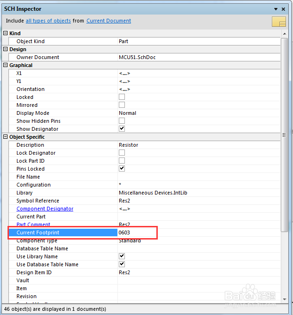Image resolution: width=293 pixels, height=315 pixels.
Task: Open the Part Comment link
Action: point(33,225)
